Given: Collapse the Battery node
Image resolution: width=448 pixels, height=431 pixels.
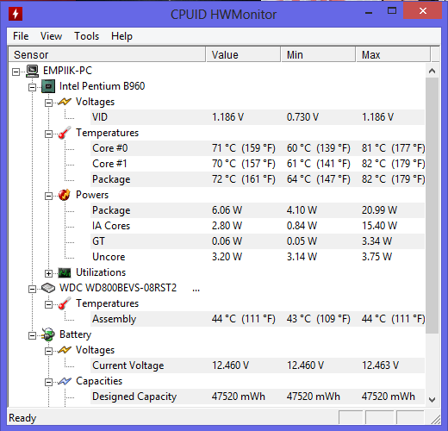Looking at the screenshot, I should coord(32,335).
